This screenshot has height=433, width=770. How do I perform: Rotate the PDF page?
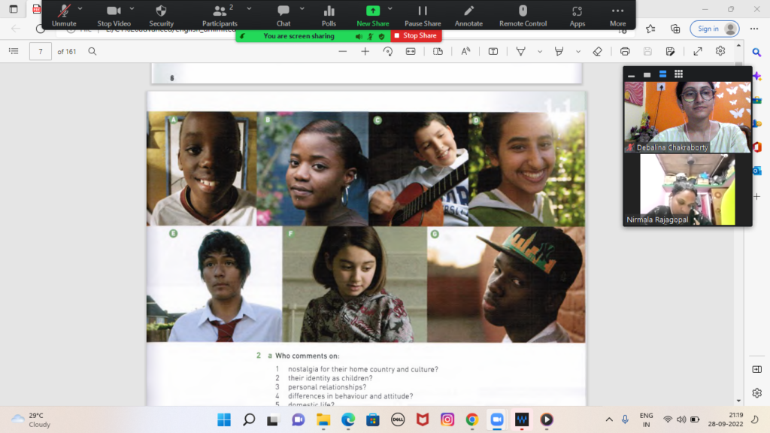(388, 51)
